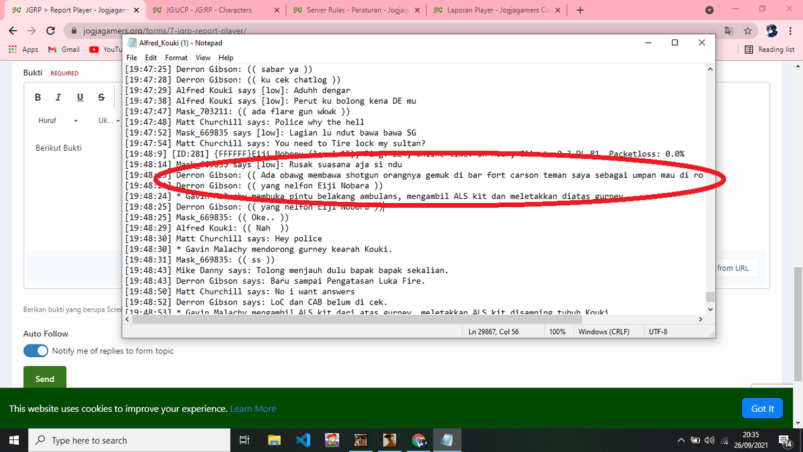
Task: Open Chrome from the taskbar
Action: pos(418,440)
